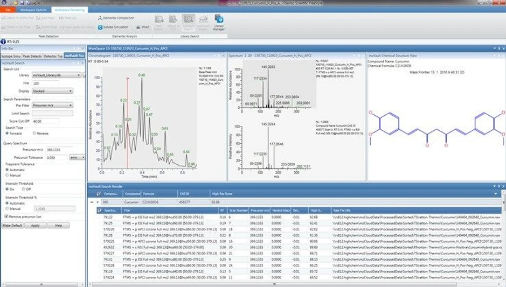Click Detect in Active Plot
The image size is (506, 287).
coord(18,18)
